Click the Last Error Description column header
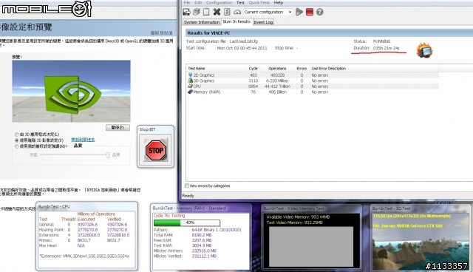 (x=374, y=69)
